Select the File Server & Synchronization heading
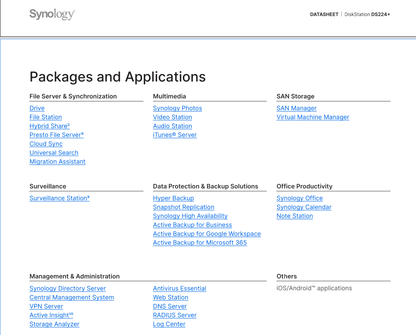Image resolution: width=416 pixels, height=335 pixels. click(73, 96)
